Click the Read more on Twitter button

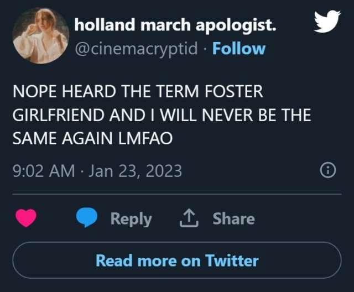click(177, 260)
